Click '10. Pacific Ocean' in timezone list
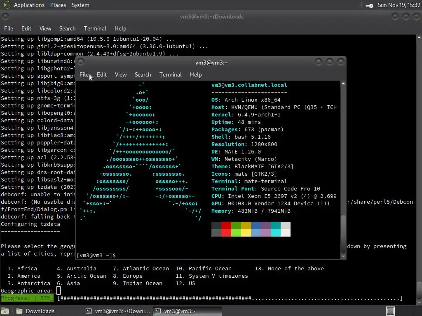This screenshot has height=316, width=422. click(204, 268)
